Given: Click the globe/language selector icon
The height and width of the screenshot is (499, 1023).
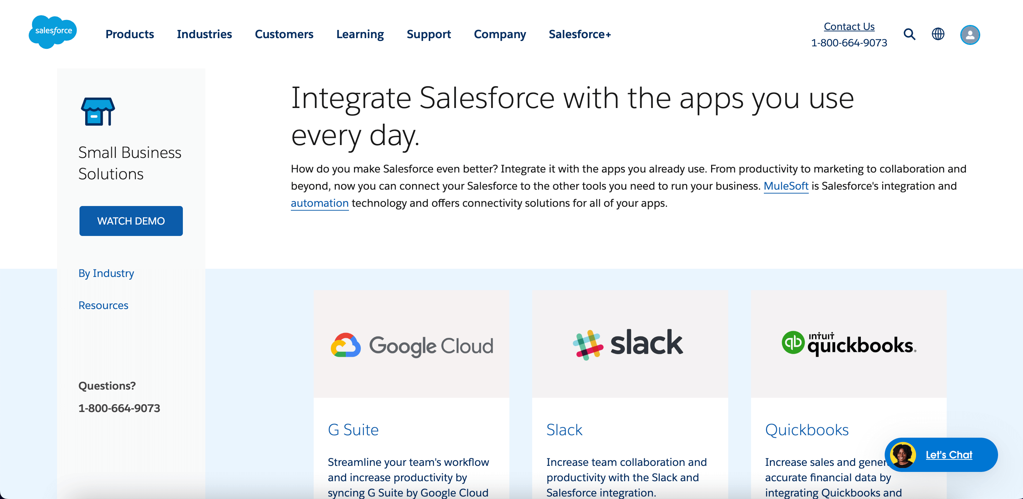Looking at the screenshot, I should point(940,34).
